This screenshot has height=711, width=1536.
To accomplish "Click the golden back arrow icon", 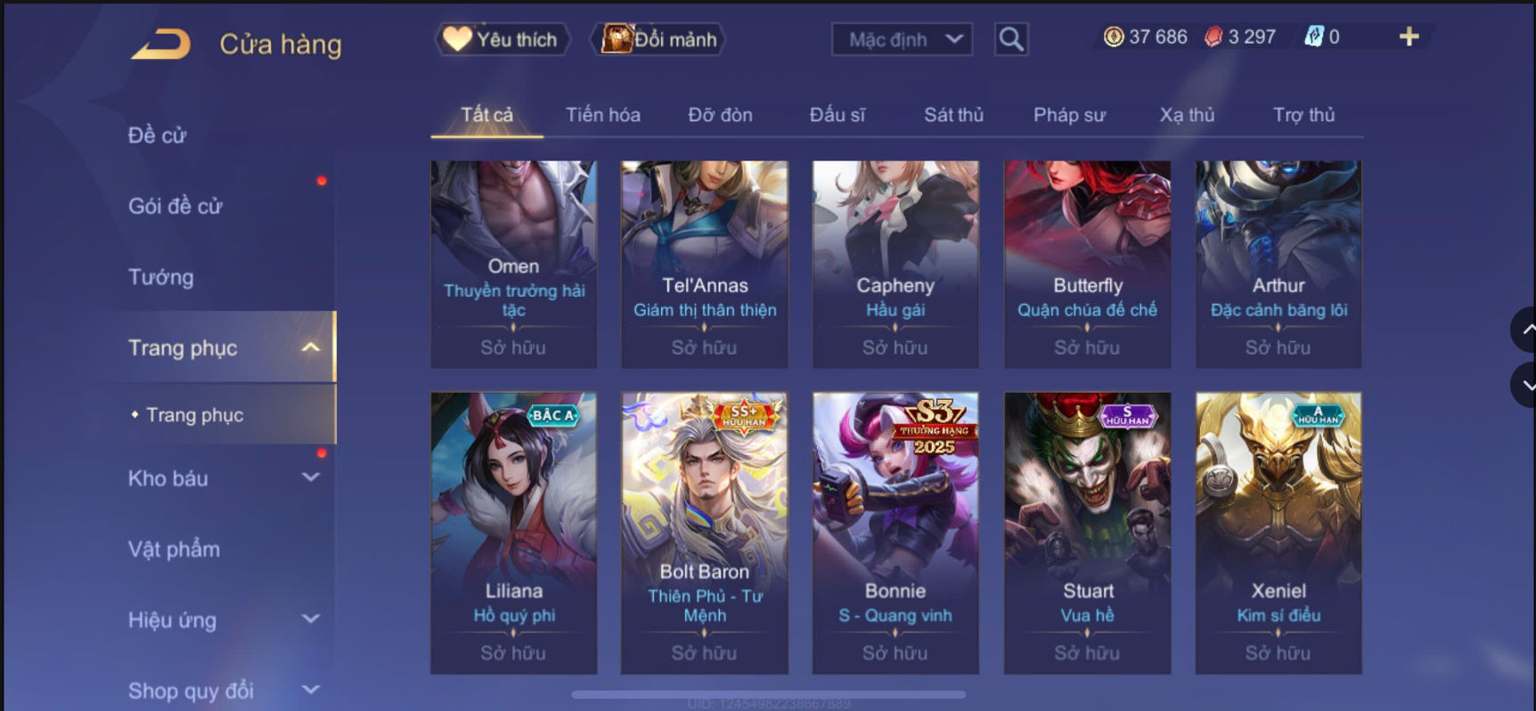I will (161, 44).
